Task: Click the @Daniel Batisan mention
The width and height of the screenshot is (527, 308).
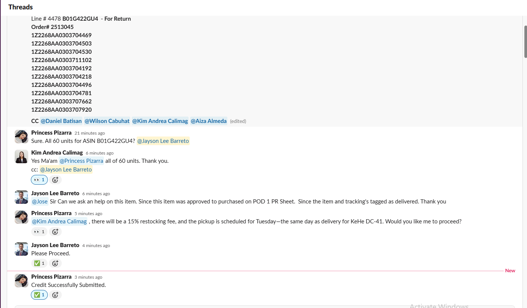Action: pyautogui.click(x=61, y=121)
